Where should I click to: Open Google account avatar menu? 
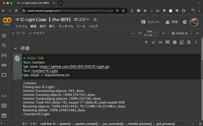pyautogui.click(x=194, y=22)
